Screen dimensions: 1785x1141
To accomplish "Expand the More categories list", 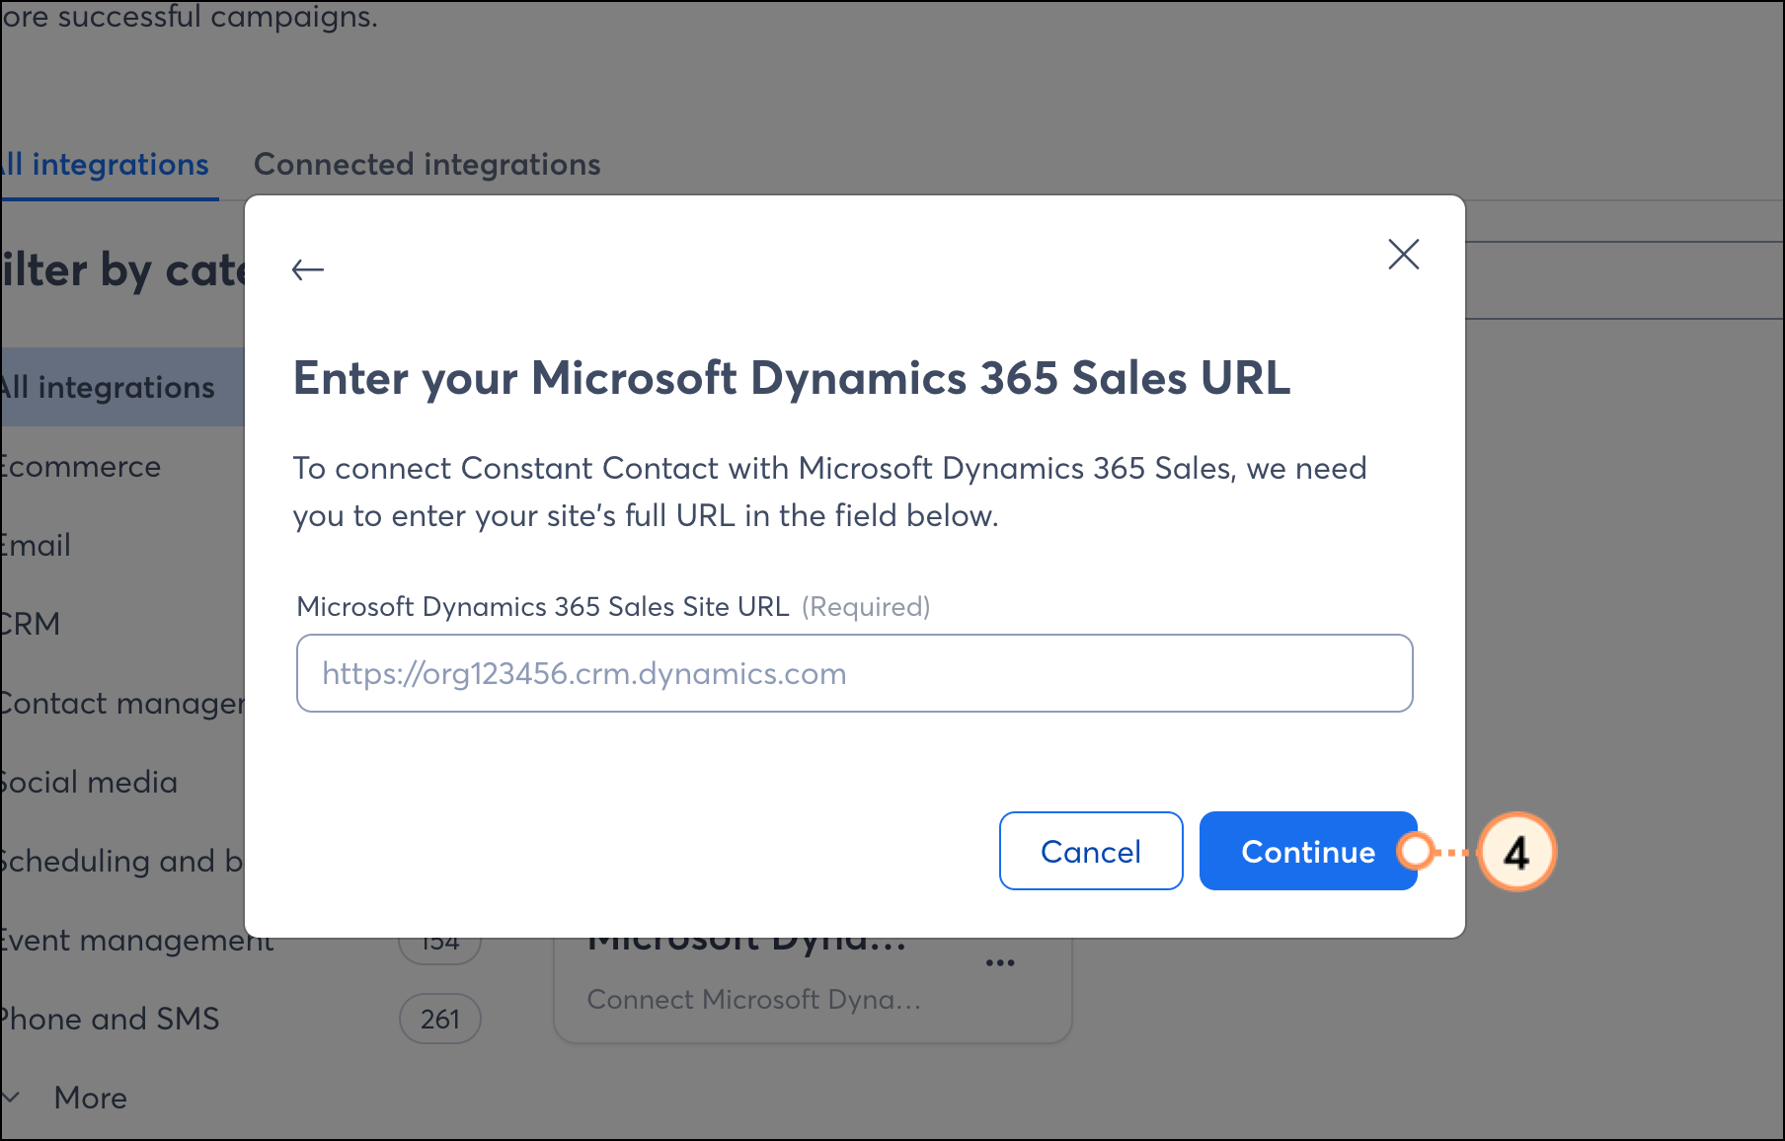I will (x=65, y=1098).
